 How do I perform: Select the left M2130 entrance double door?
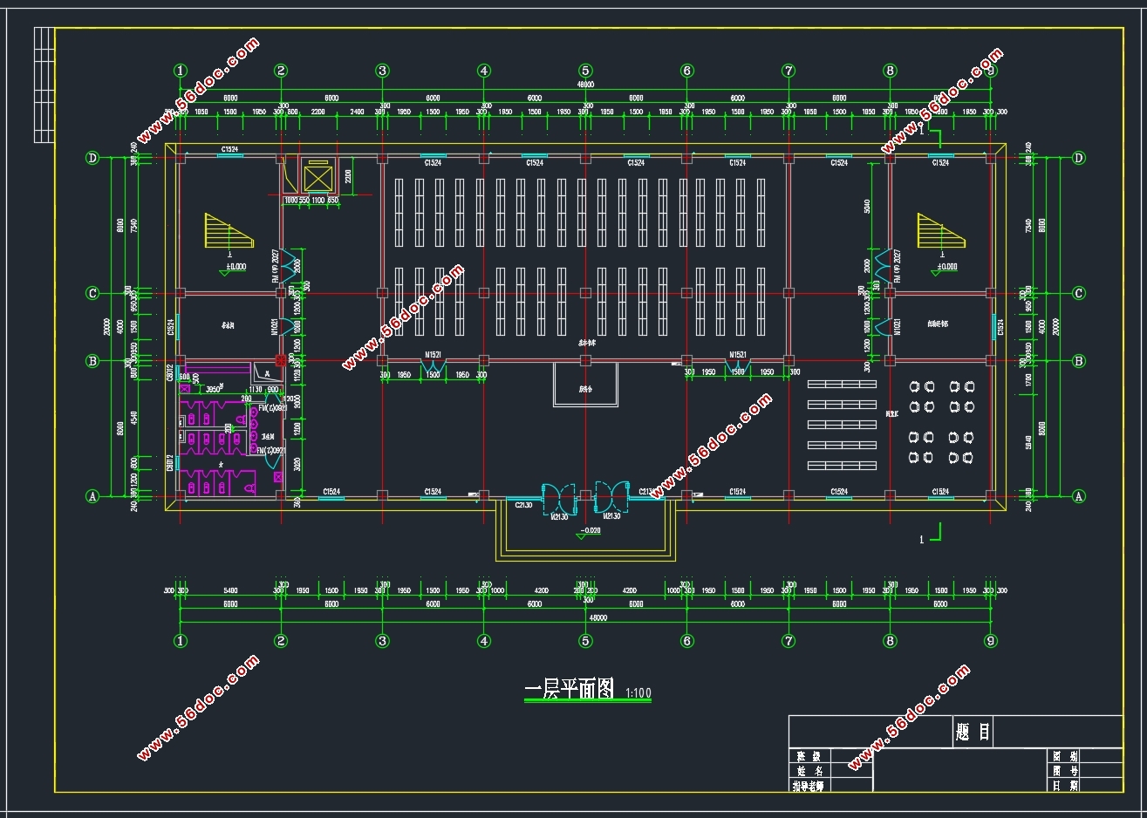coord(558,497)
